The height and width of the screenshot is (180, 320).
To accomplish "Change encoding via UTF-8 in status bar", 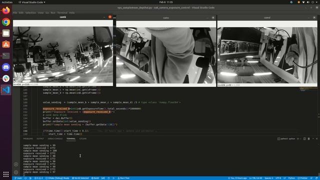I will pyautogui.click(x=278, y=178).
